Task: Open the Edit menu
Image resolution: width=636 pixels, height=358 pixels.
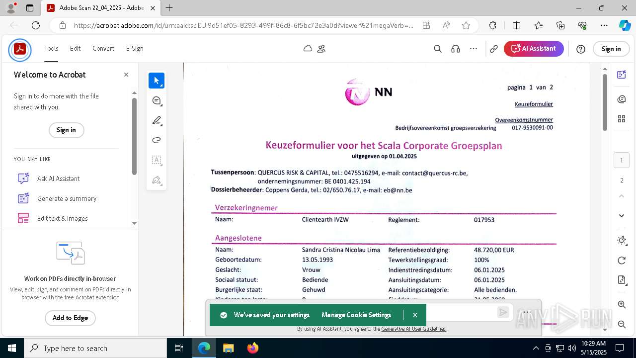Action: (x=75, y=48)
